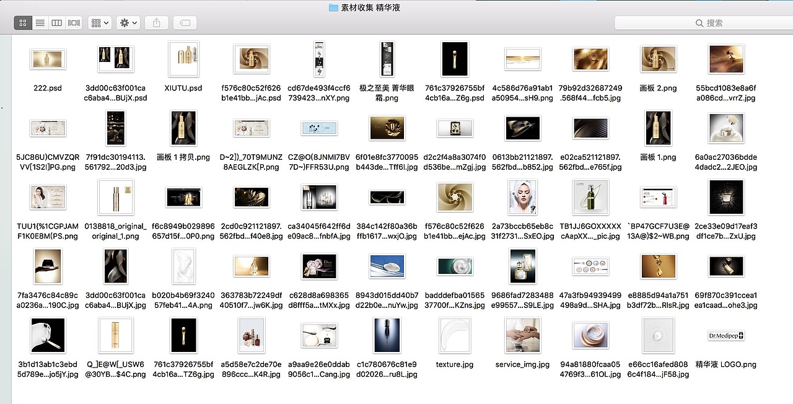Open the group-by arrangement dropdown
The height and width of the screenshot is (404, 793).
(100, 22)
